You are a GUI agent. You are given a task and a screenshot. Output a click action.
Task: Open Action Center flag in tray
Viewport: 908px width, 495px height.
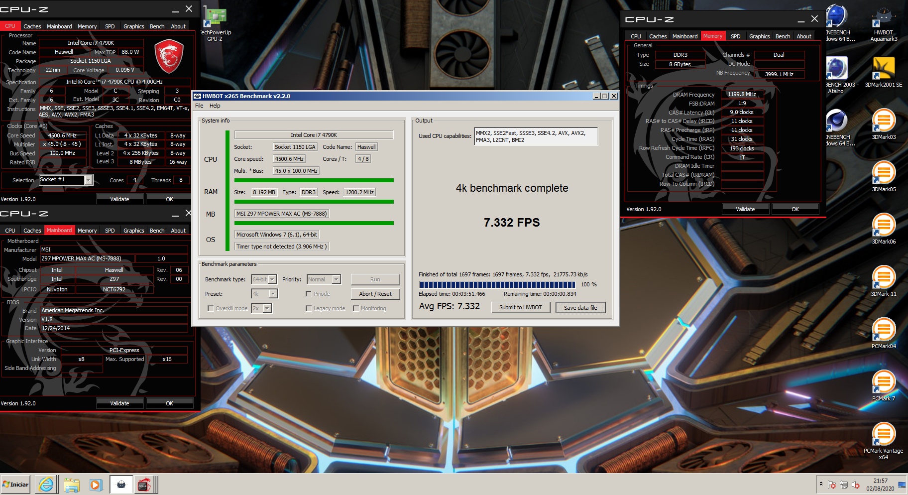tap(832, 485)
